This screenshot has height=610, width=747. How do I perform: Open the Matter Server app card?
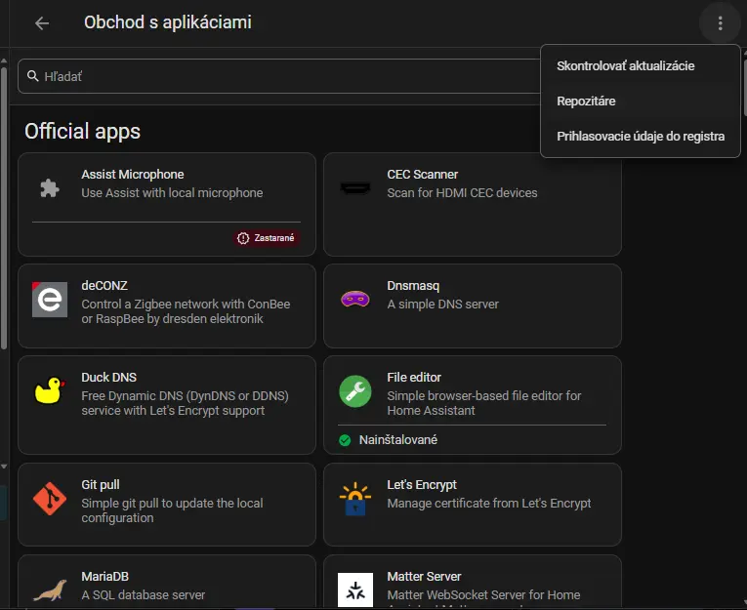click(472, 582)
